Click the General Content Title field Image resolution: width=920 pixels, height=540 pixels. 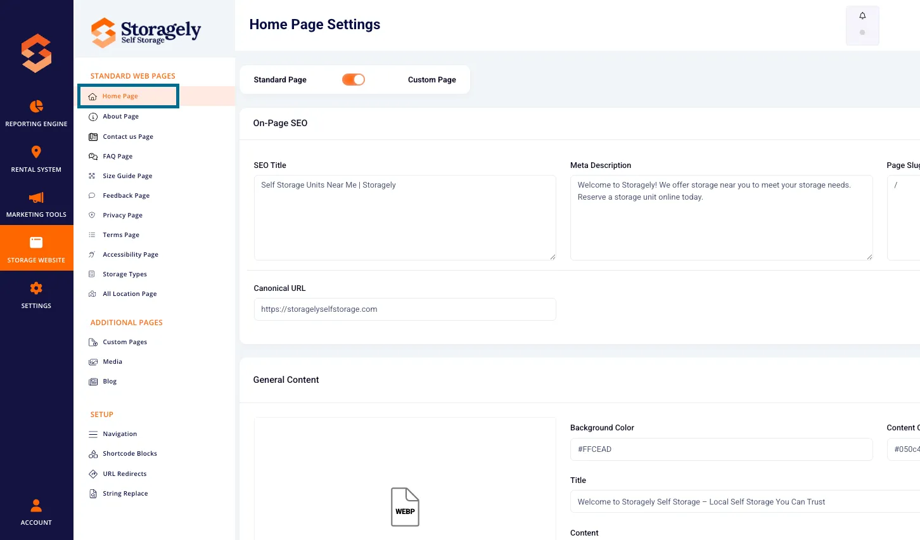coord(745,502)
